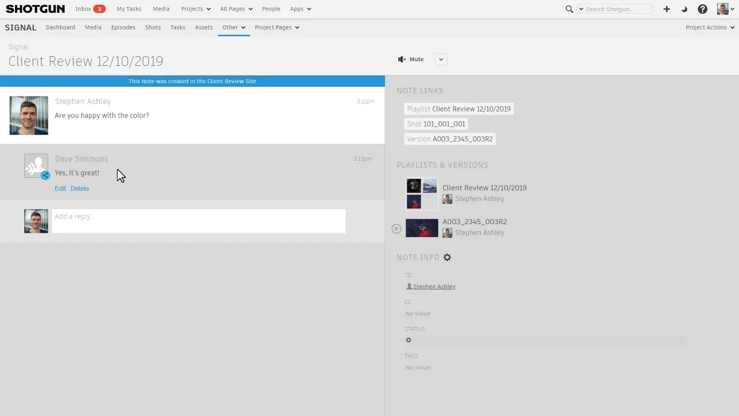Mute this note thread
The width and height of the screenshot is (739, 416).
click(411, 59)
